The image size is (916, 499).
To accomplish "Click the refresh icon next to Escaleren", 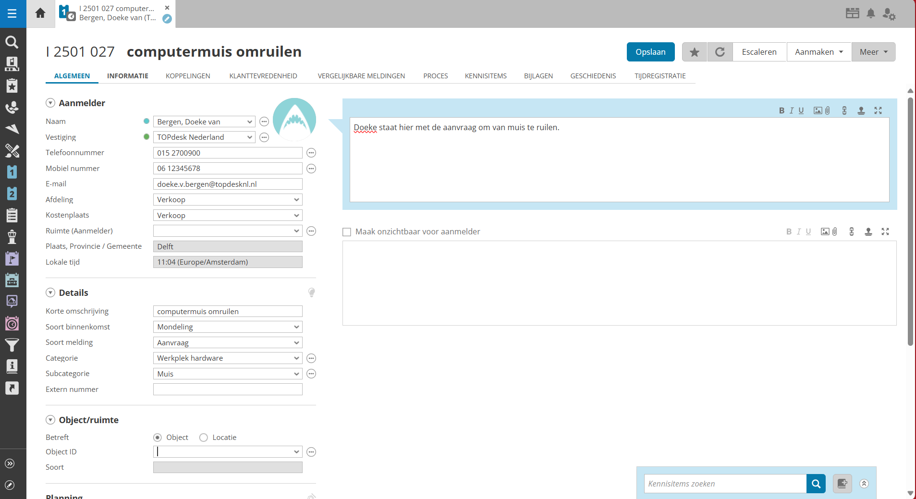I will [x=720, y=52].
